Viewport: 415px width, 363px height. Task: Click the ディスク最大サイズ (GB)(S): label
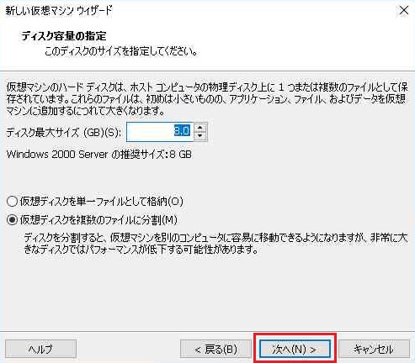[64, 132]
